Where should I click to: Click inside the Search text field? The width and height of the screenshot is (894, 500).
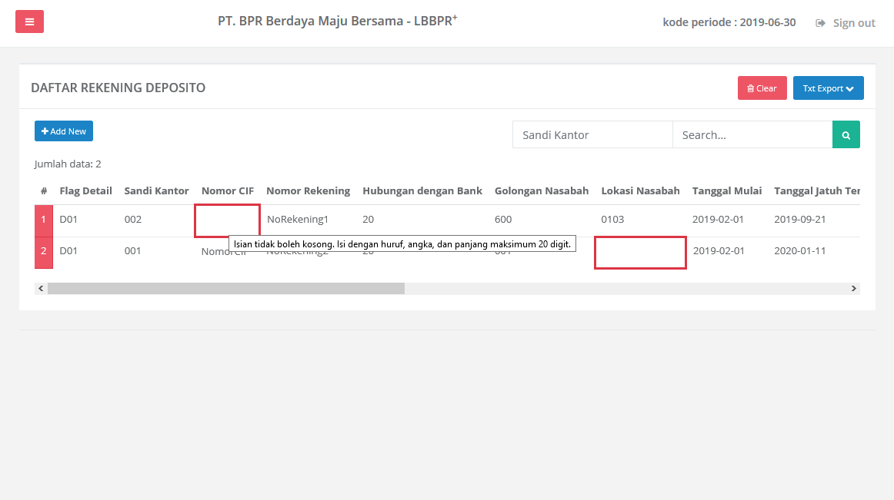click(x=752, y=134)
